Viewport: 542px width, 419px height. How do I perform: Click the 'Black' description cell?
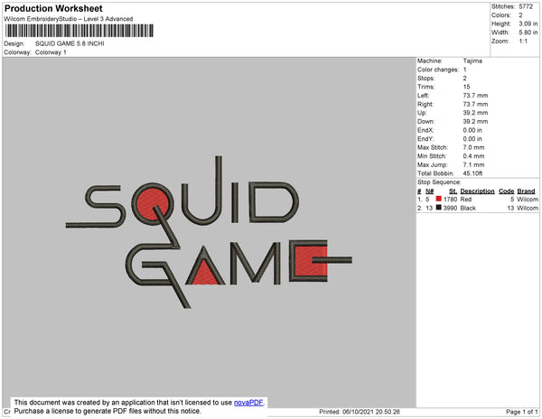[468, 208]
